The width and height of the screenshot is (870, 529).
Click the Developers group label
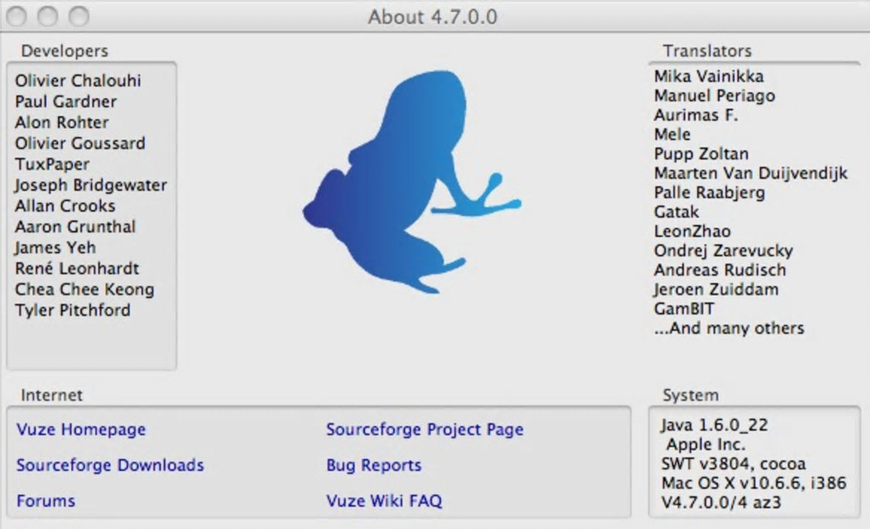(x=64, y=51)
